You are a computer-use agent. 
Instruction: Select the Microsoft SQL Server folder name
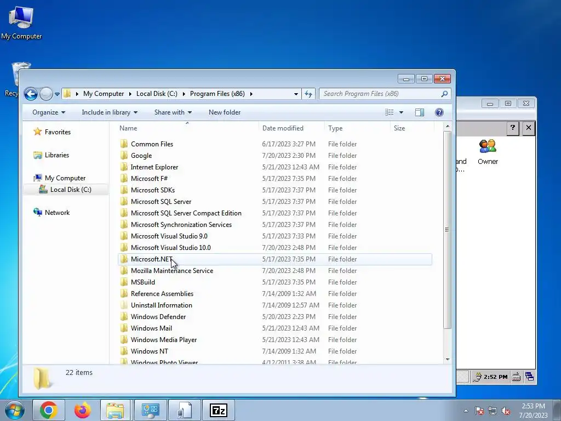click(161, 202)
